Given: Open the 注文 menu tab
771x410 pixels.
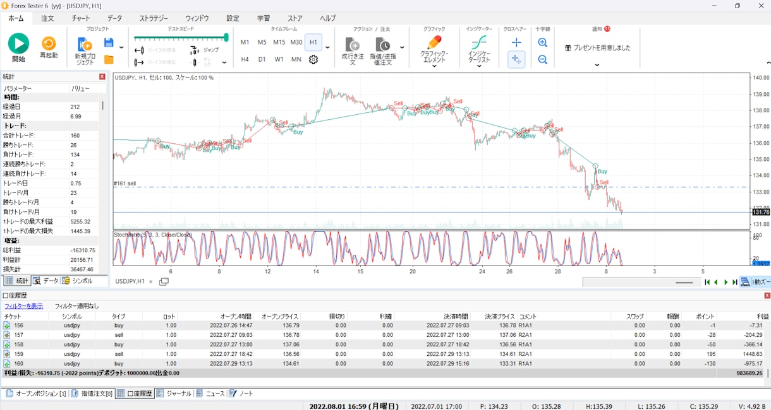Looking at the screenshot, I should click(47, 18).
